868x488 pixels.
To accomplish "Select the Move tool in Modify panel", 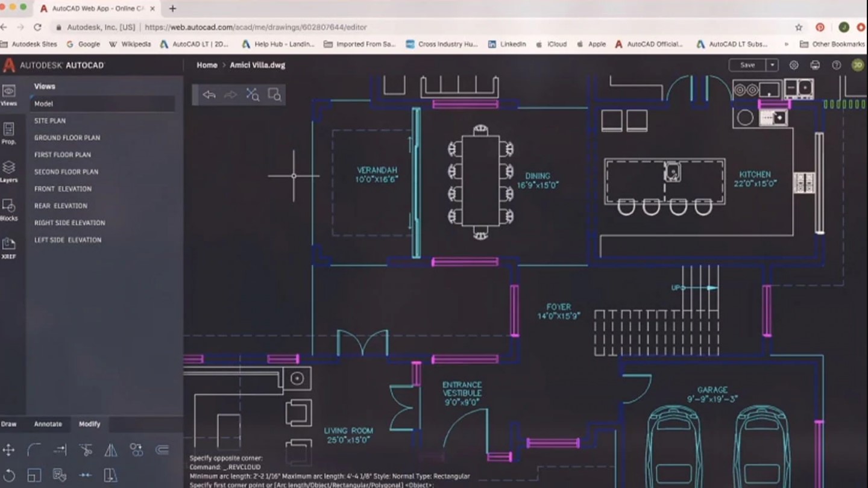I will tap(9, 449).
